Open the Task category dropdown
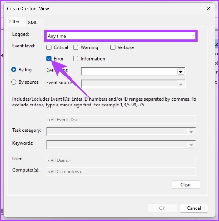This screenshot has height=221, width=219. [191, 132]
